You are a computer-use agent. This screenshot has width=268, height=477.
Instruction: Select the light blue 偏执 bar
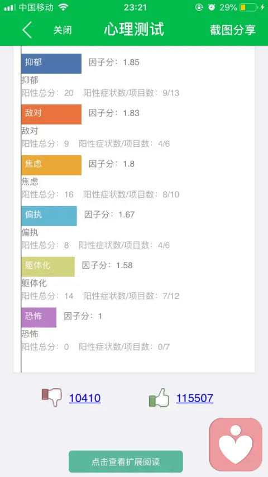click(49, 216)
